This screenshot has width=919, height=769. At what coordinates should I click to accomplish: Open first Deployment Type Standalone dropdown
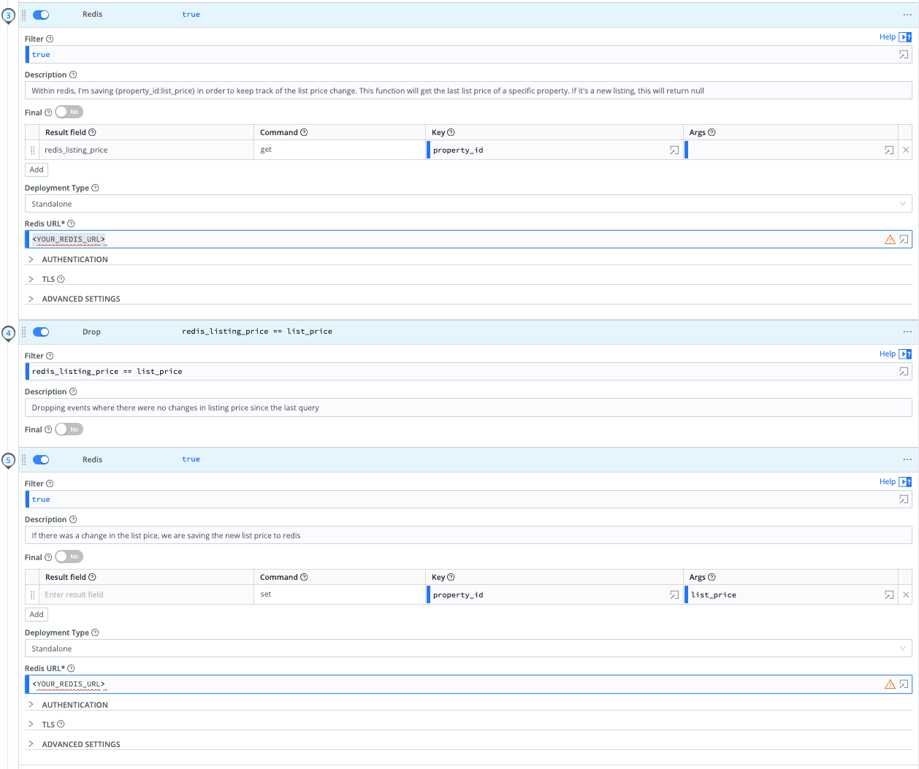(x=468, y=204)
